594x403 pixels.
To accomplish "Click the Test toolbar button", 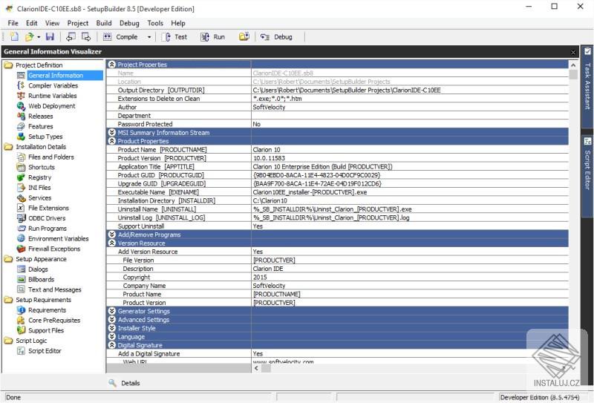I will [x=175, y=37].
